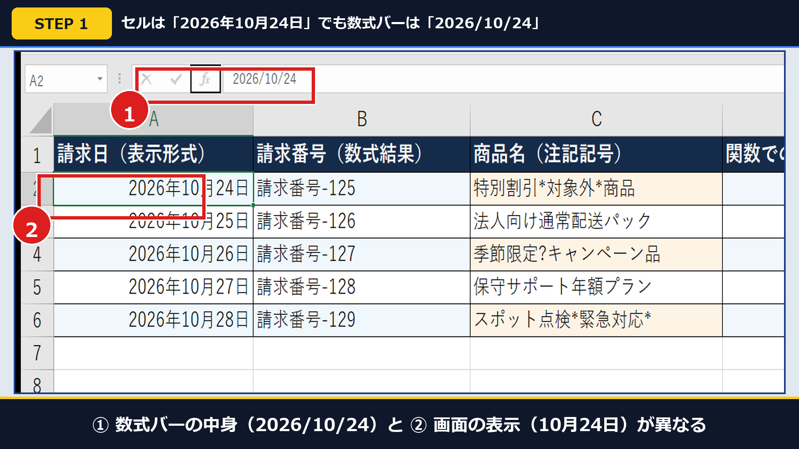This screenshot has height=449, width=799.
Task: Click cell 特別割引*対象外*商品
Action: point(596,188)
